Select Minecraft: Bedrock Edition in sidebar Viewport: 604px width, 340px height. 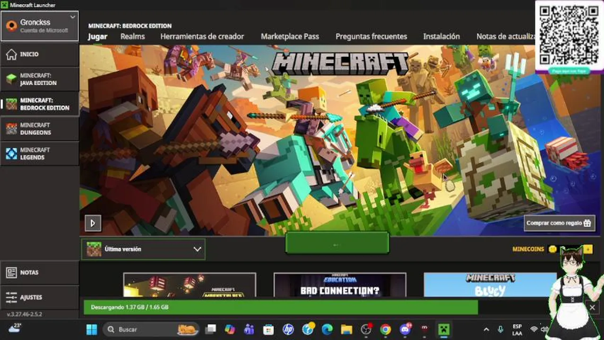pos(40,104)
